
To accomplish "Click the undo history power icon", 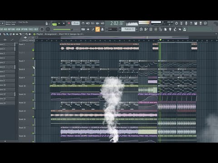I will coord(177,23).
